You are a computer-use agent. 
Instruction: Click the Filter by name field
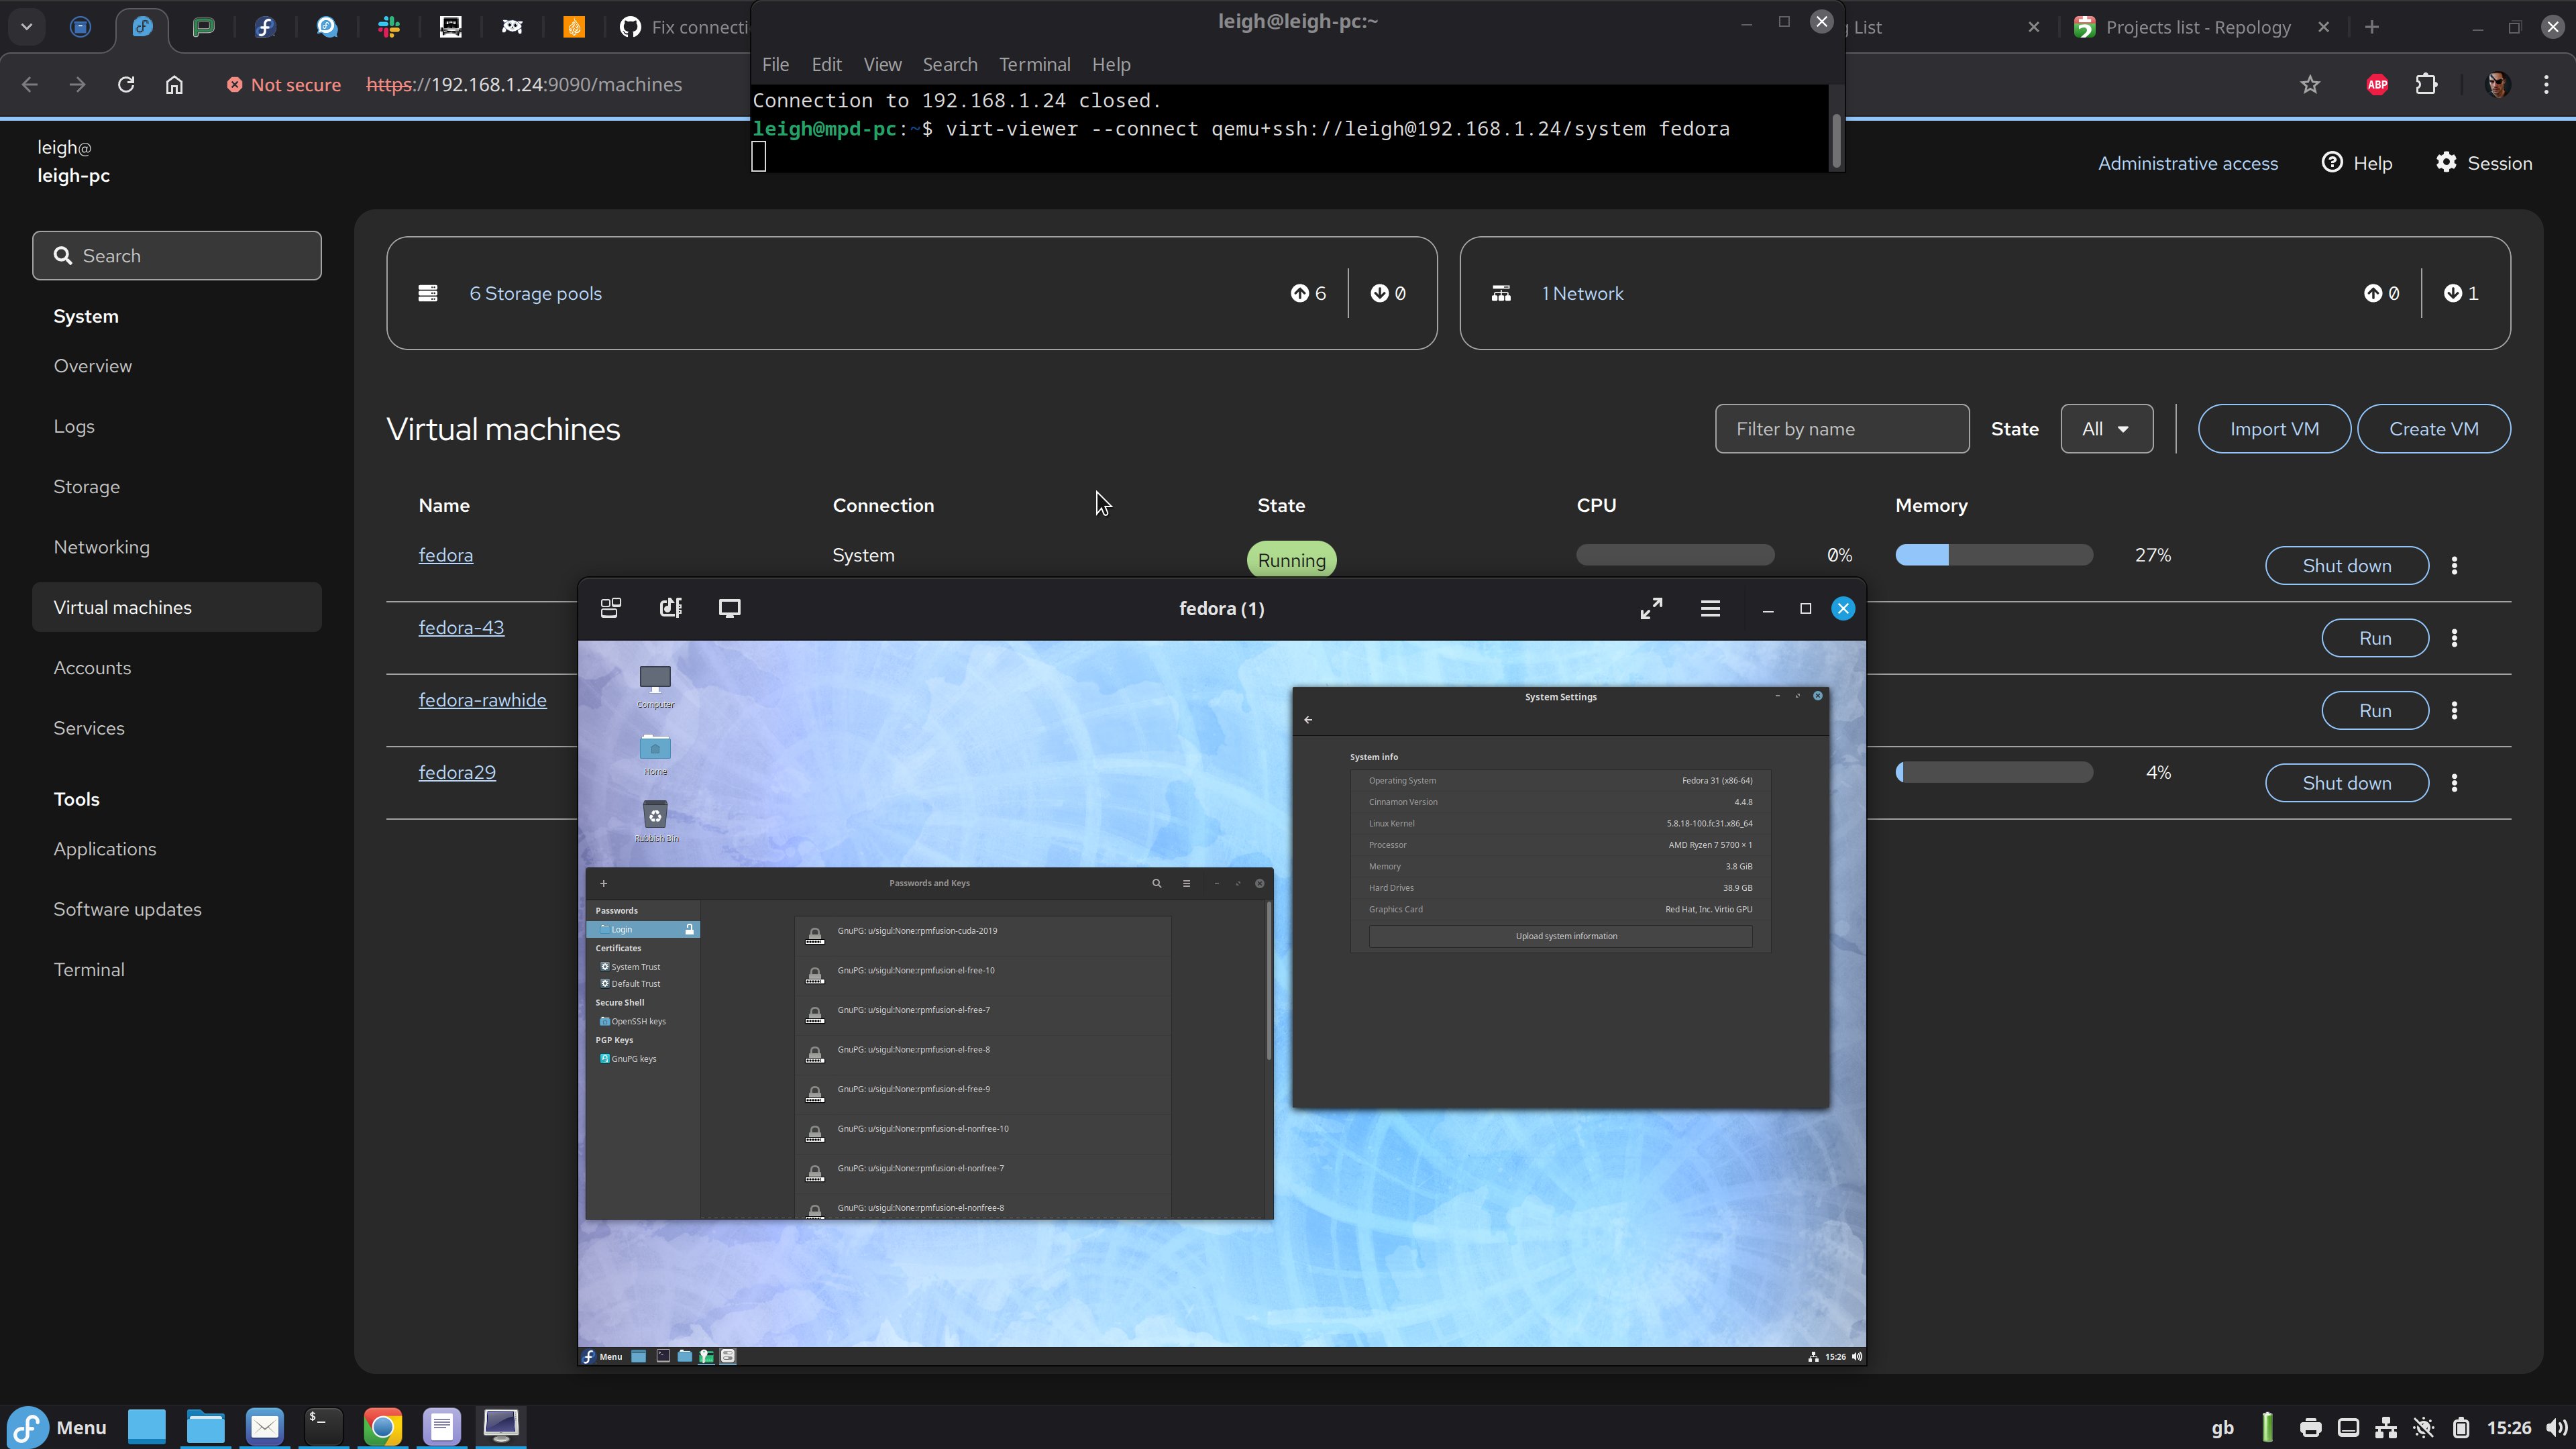coord(1841,429)
